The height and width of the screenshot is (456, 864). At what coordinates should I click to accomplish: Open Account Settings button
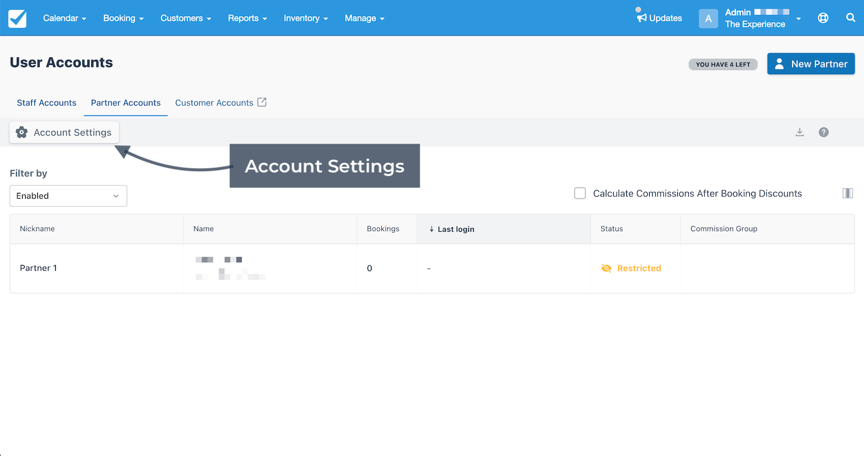point(65,132)
